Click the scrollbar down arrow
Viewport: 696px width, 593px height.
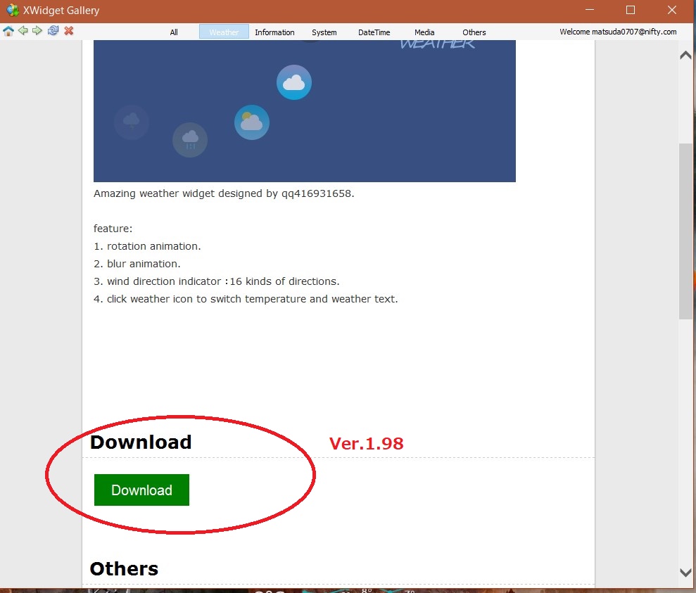coord(685,573)
